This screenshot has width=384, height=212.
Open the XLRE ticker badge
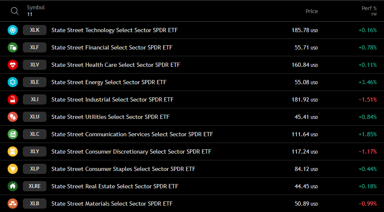(x=35, y=186)
